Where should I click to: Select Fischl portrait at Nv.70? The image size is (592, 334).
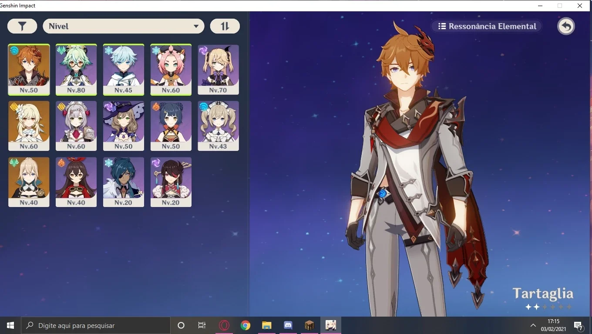[219, 70]
